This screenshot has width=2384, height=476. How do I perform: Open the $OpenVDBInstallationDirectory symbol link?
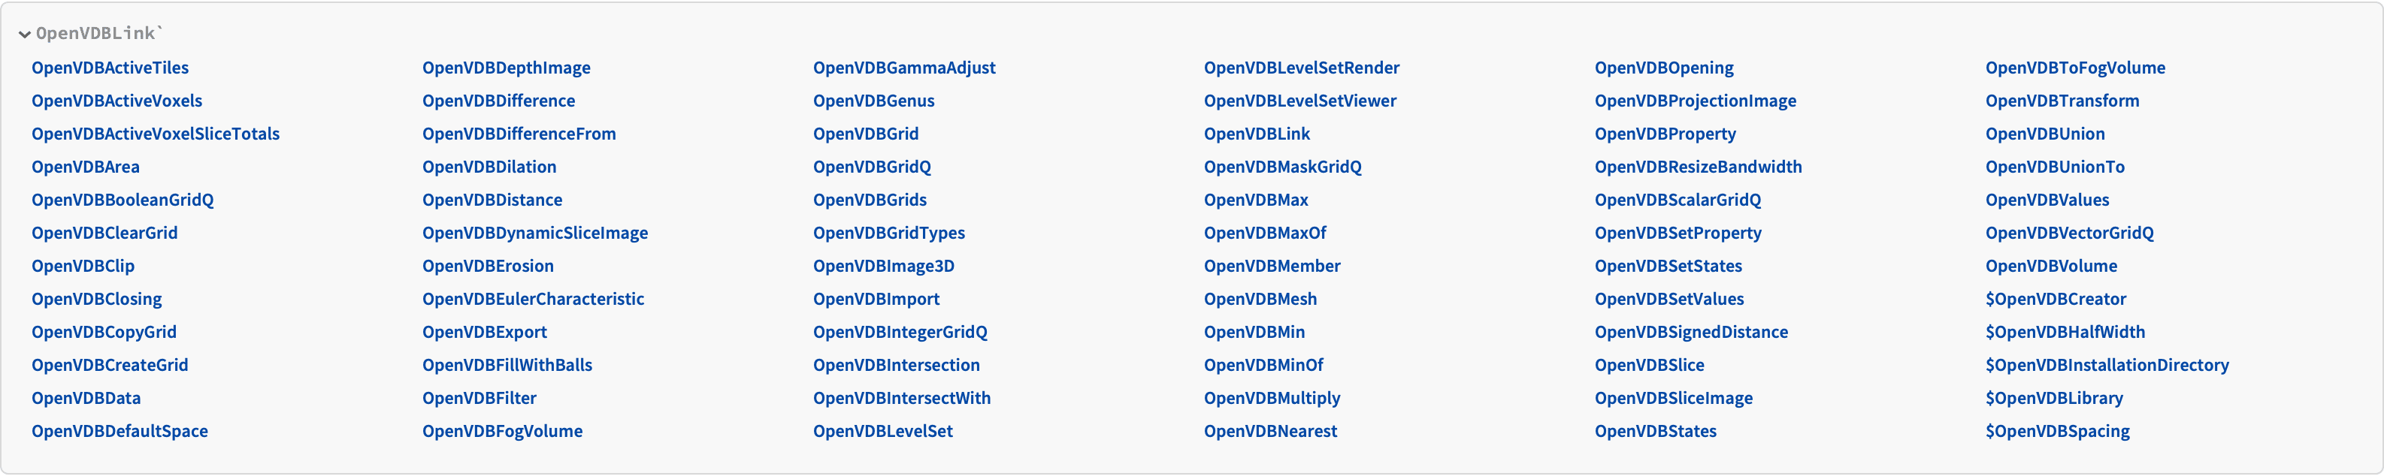(2107, 365)
